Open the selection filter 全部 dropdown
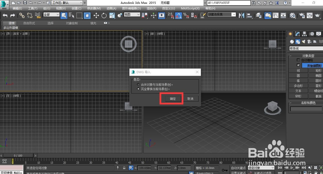Image resolution: width=323 pixels, height=174 pixels. click(x=51, y=15)
